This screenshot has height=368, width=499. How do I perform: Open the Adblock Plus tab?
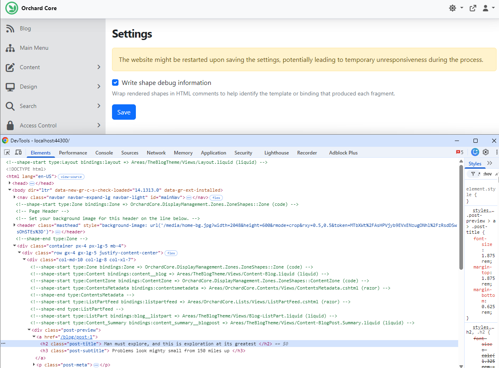(343, 153)
